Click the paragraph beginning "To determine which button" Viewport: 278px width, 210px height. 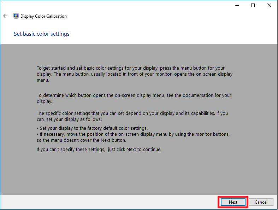coord(134,98)
